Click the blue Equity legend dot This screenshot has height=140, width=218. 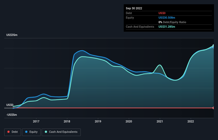(26, 132)
